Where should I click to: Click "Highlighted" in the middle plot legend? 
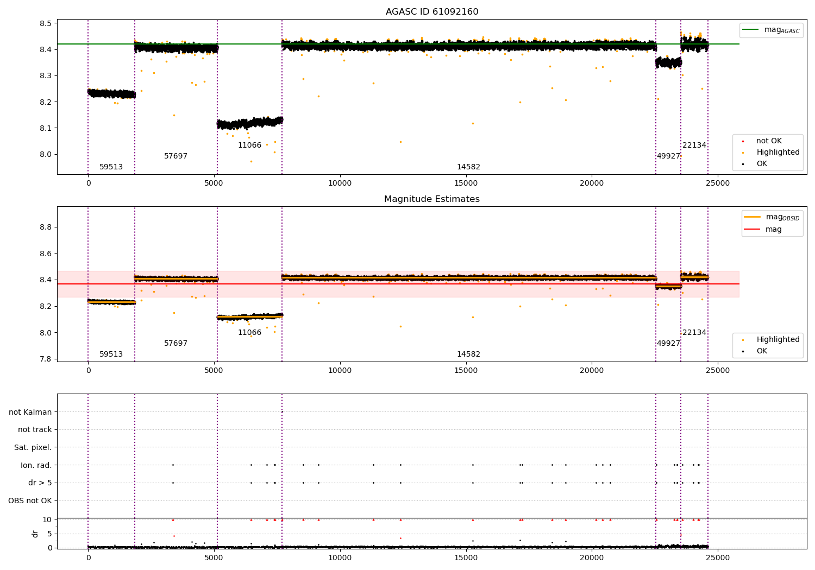point(778,340)
